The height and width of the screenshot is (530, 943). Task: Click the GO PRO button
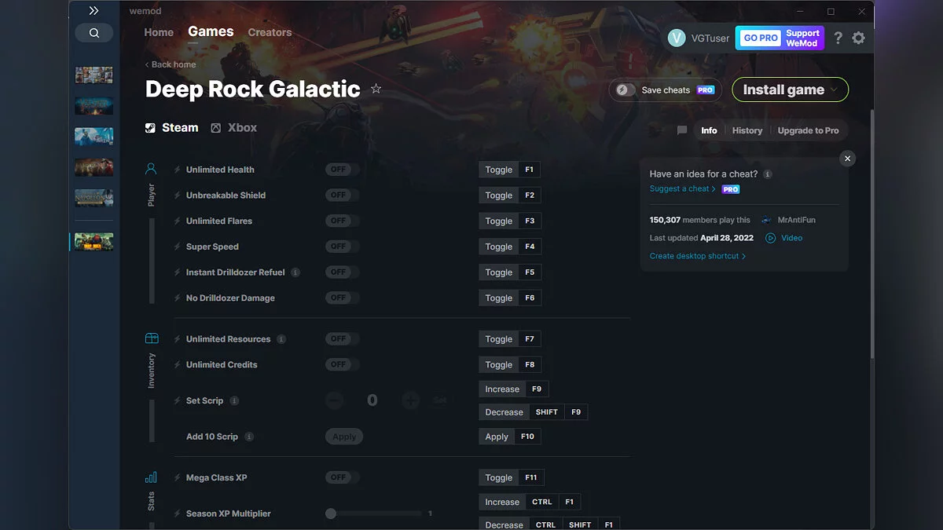(758, 37)
